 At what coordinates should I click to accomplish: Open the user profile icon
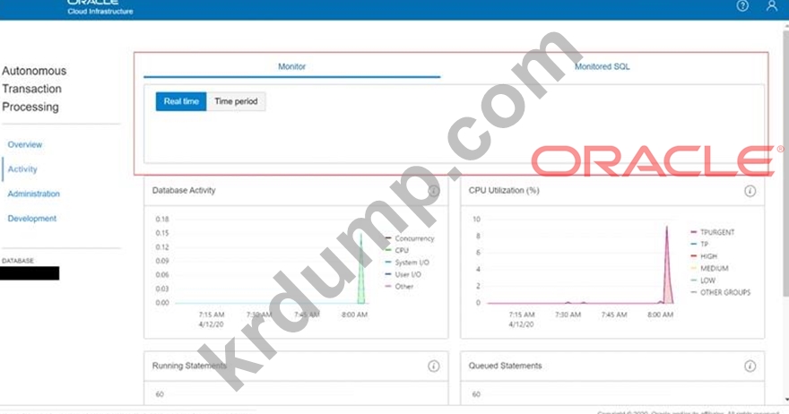(771, 5)
